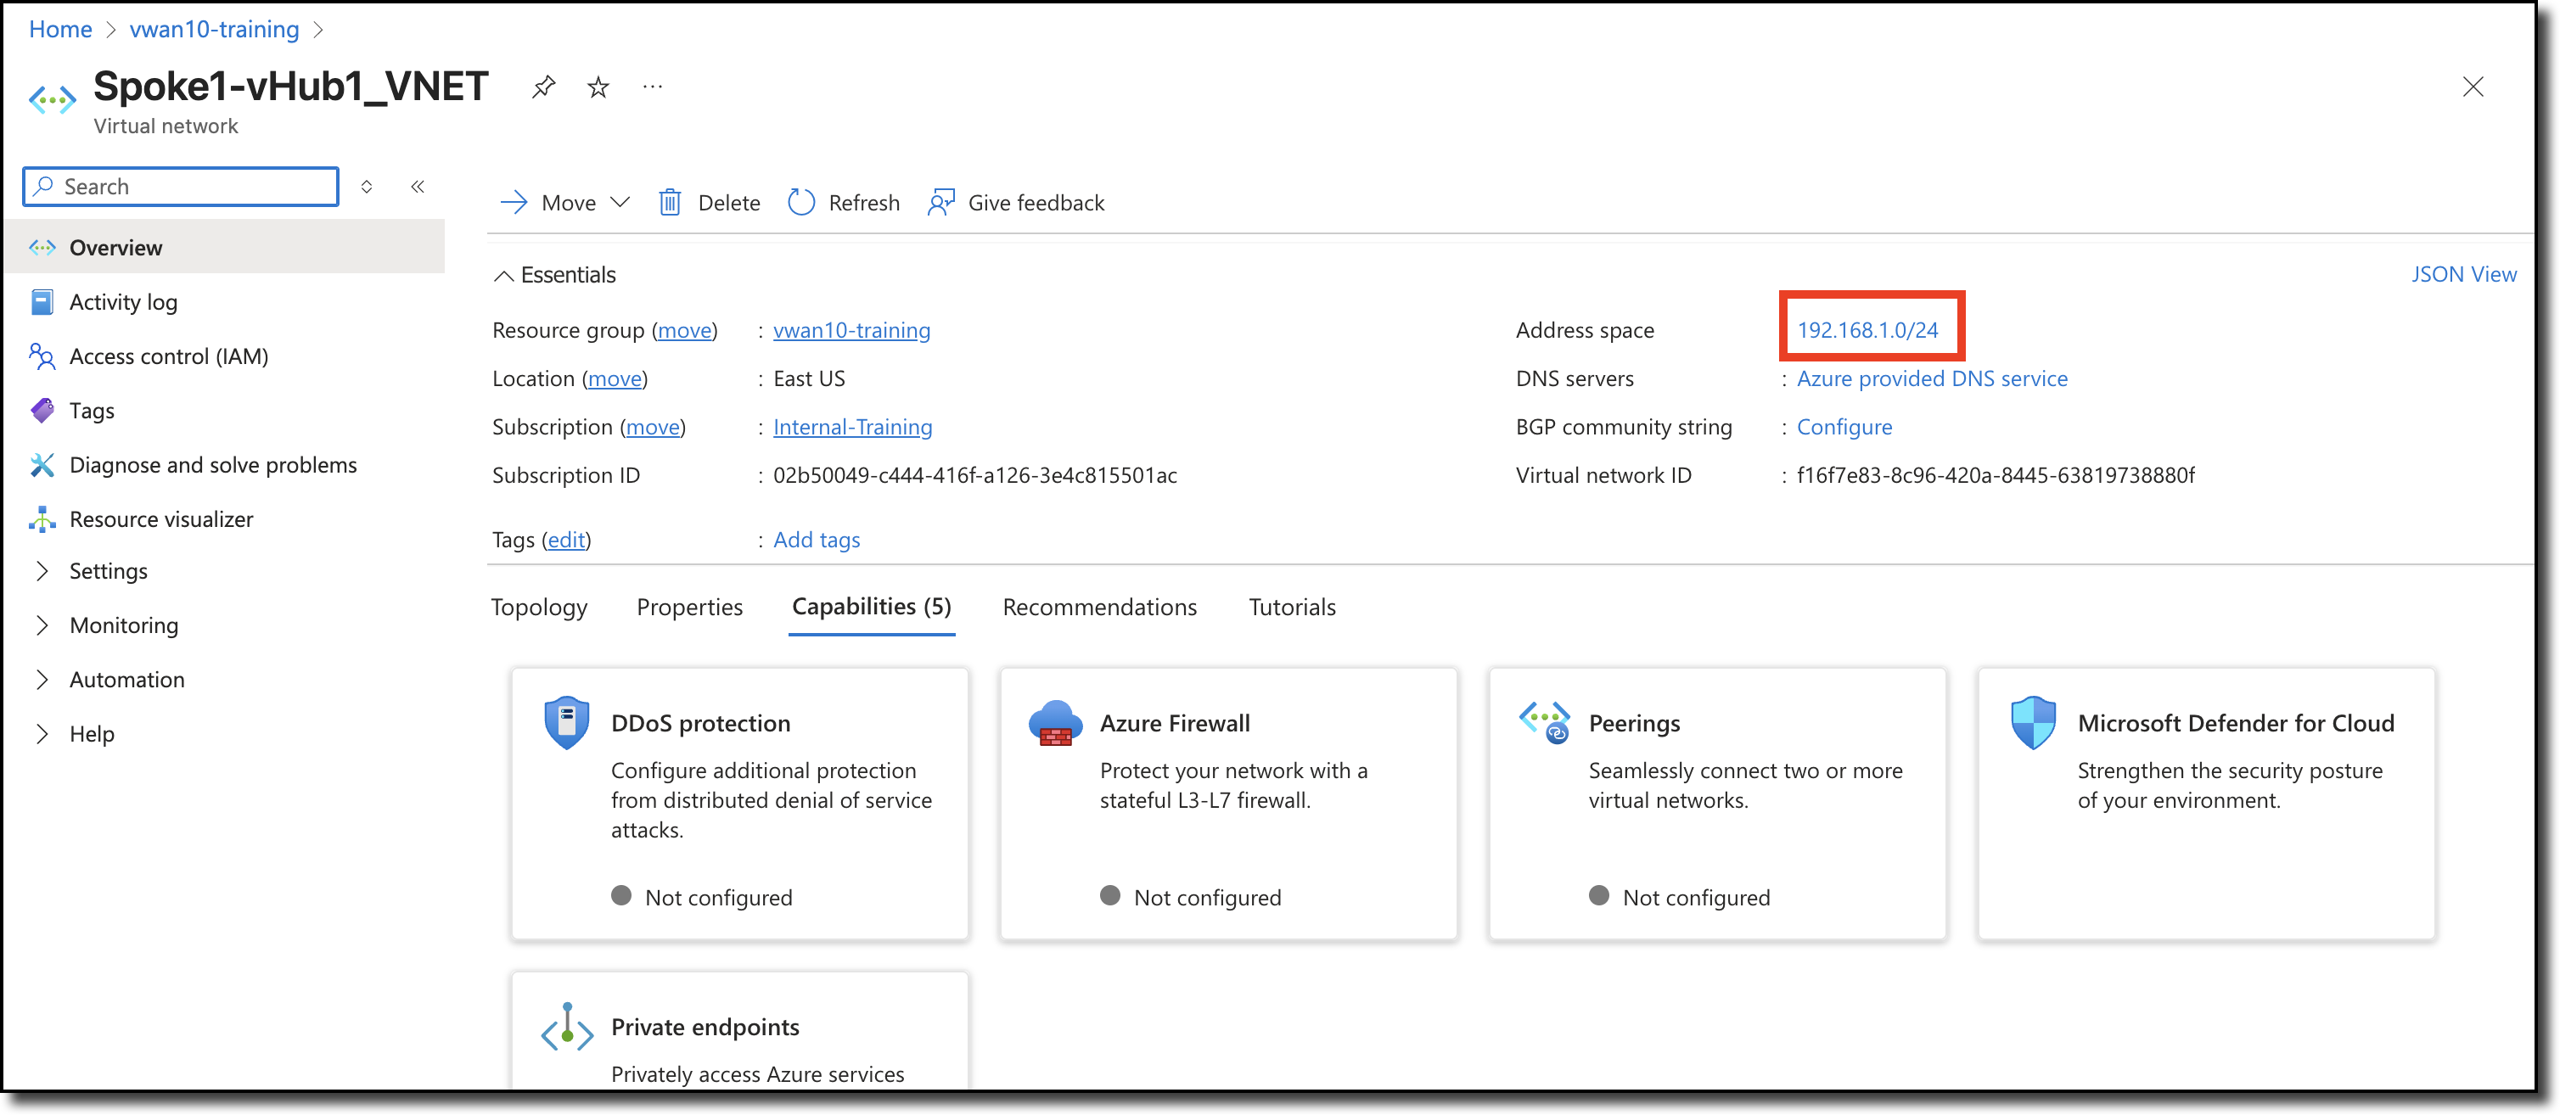Image resolution: width=2560 pixels, height=1115 pixels.
Task: Expand the Settings group
Action: 107,571
